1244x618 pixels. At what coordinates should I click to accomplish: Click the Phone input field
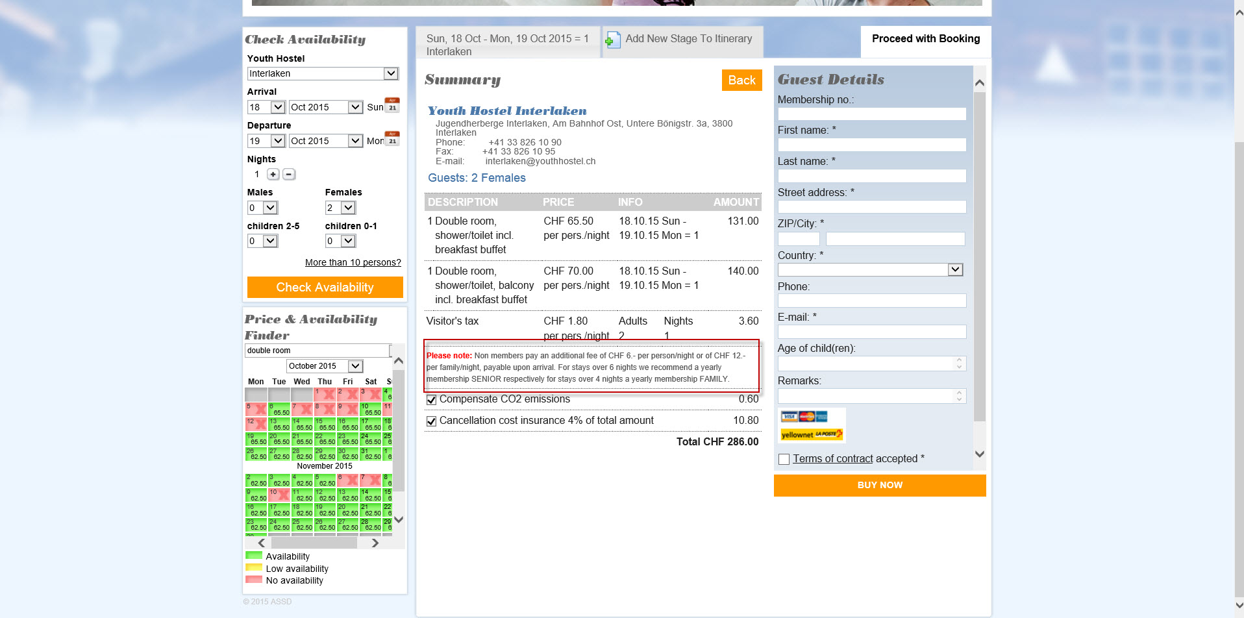[x=872, y=301]
